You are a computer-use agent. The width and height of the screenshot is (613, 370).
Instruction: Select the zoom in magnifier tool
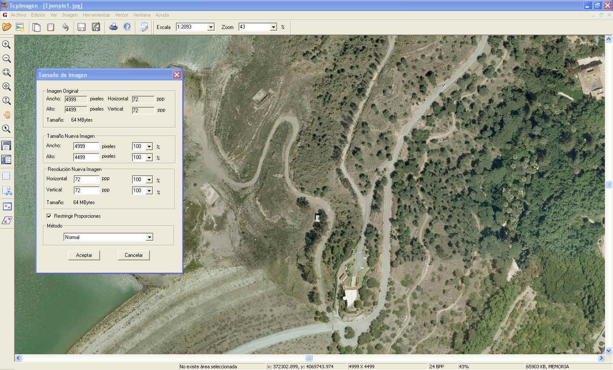6,45
